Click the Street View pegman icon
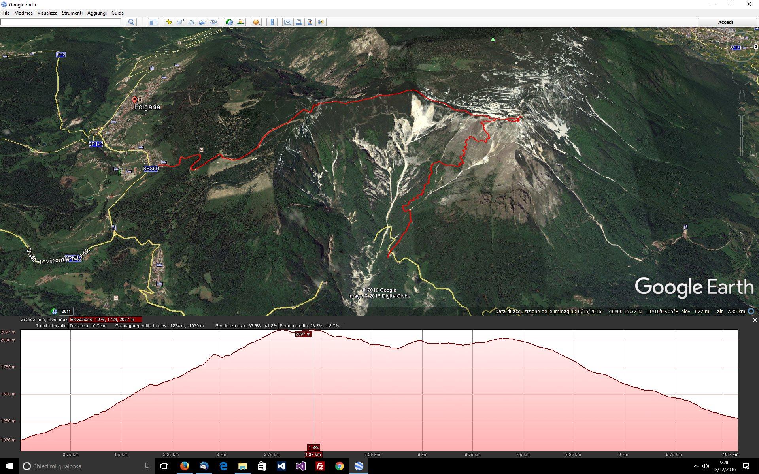759x474 pixels. 742,98
